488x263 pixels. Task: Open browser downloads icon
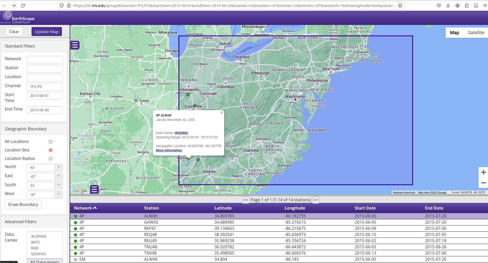click(x=448, y=5)
